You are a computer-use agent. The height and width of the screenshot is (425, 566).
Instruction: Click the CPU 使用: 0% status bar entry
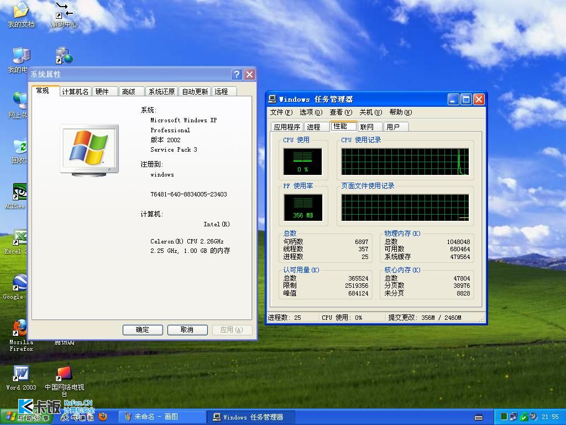(x=342, y=318)
